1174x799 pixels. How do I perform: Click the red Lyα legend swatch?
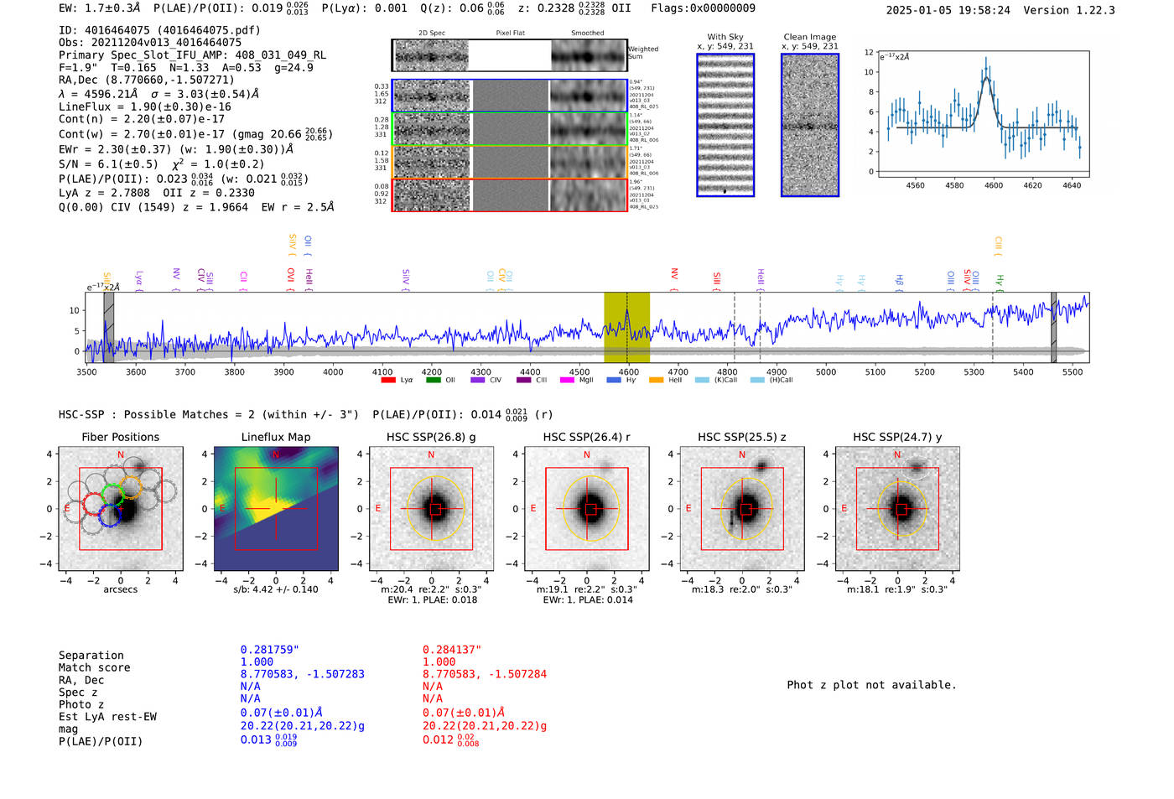click(x=388, y=380)
